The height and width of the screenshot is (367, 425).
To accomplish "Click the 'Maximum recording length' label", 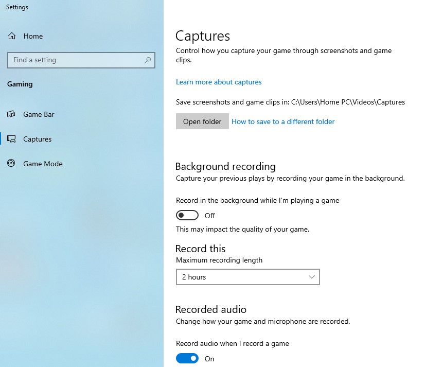I will (x=219, y=260).
